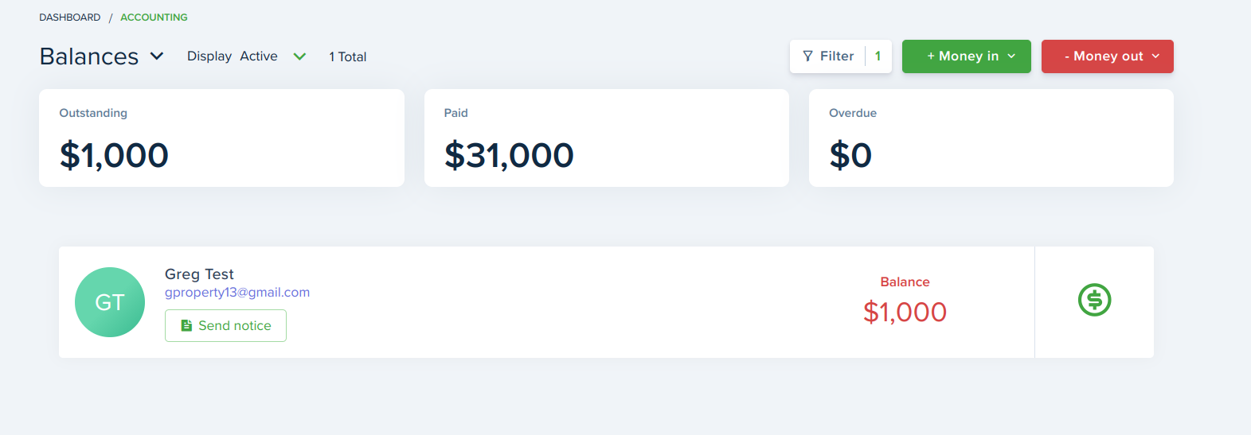Click the Greg Test tenant name
The height and width of the screenshot is (435, 1251).
[199, 274]
